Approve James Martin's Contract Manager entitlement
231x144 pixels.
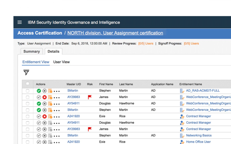point(39,129)
